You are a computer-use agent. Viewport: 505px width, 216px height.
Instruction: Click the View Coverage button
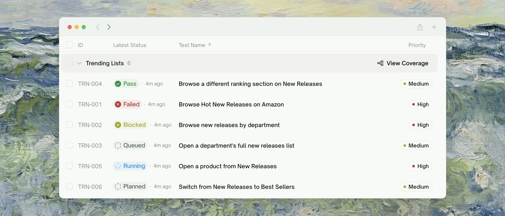tap(403, 63)
